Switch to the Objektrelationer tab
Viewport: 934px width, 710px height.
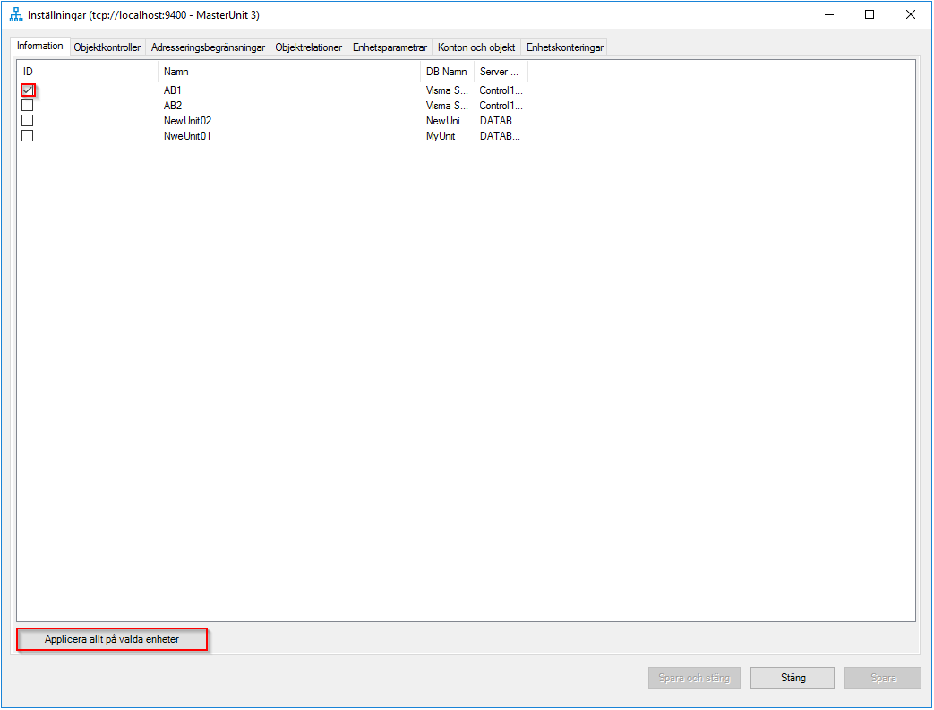pos(310,47)
